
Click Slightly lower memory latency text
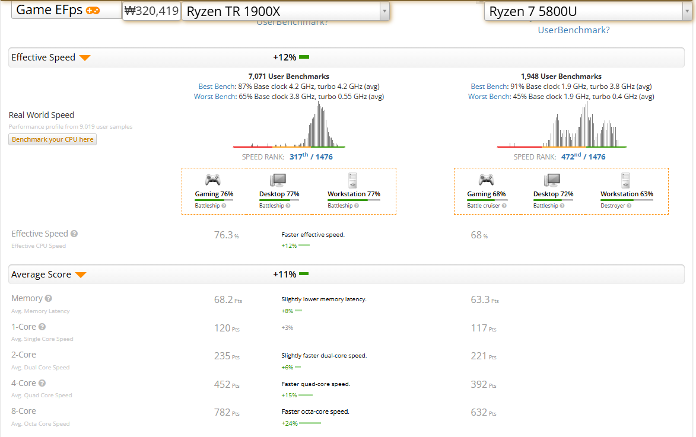point(324,299)
